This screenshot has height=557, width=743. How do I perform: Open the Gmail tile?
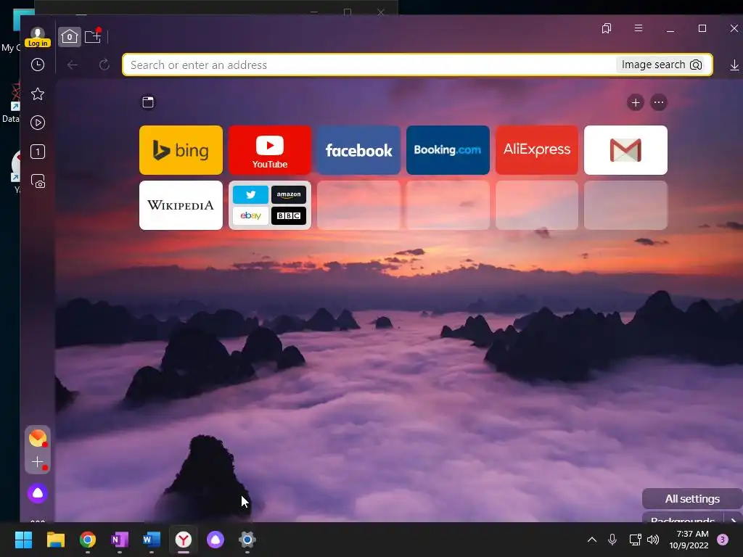click(625, 150)
